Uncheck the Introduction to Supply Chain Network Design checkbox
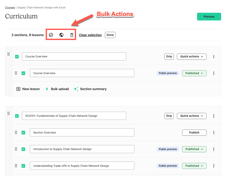Screen dimensions: 226x176 (x=23, y=149)
